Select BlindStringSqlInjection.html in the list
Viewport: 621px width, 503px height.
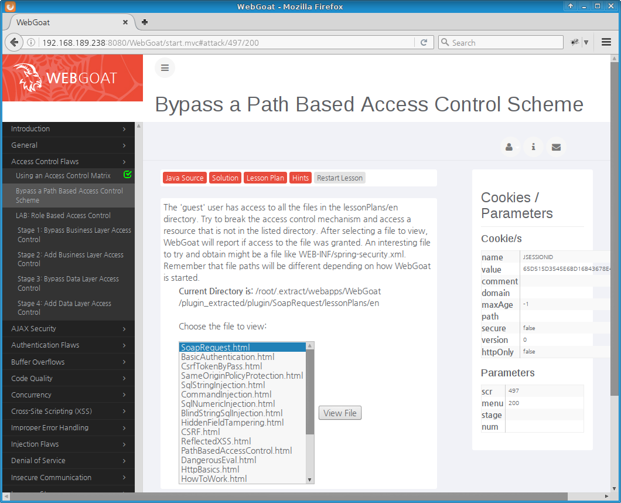(x=243, y=413)
